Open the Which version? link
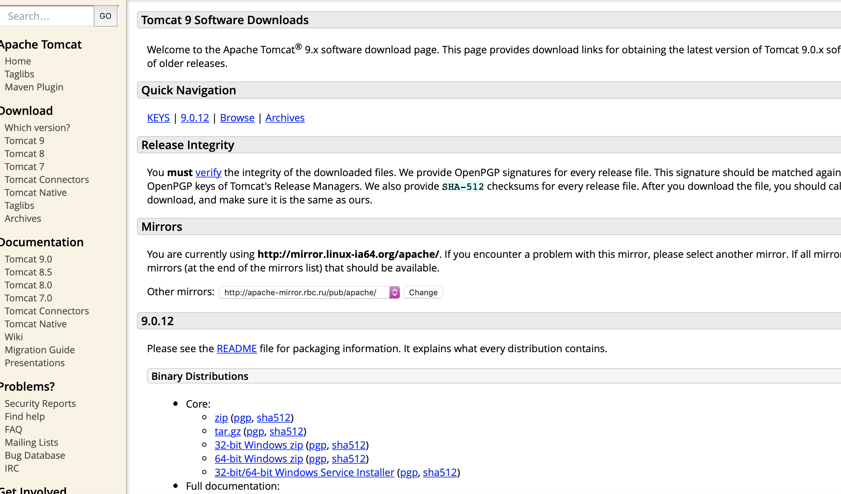The width and height of the screenshot is (841, 494). point(37,128)
